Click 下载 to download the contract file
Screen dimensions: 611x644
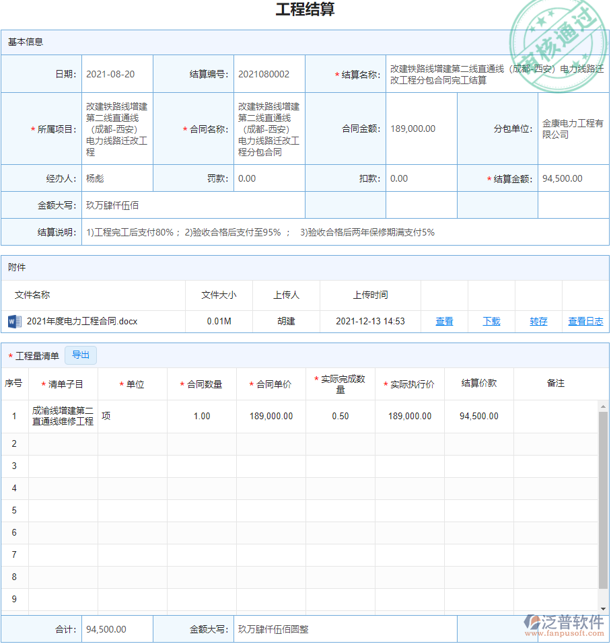tap(491, 321)
